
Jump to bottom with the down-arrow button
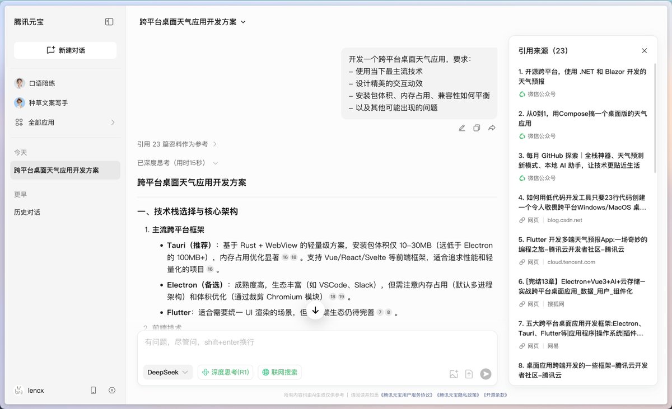click(x=315, y=311)
